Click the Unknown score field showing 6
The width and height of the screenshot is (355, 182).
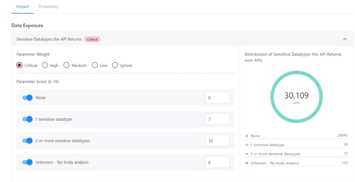[x=217, y=162]
